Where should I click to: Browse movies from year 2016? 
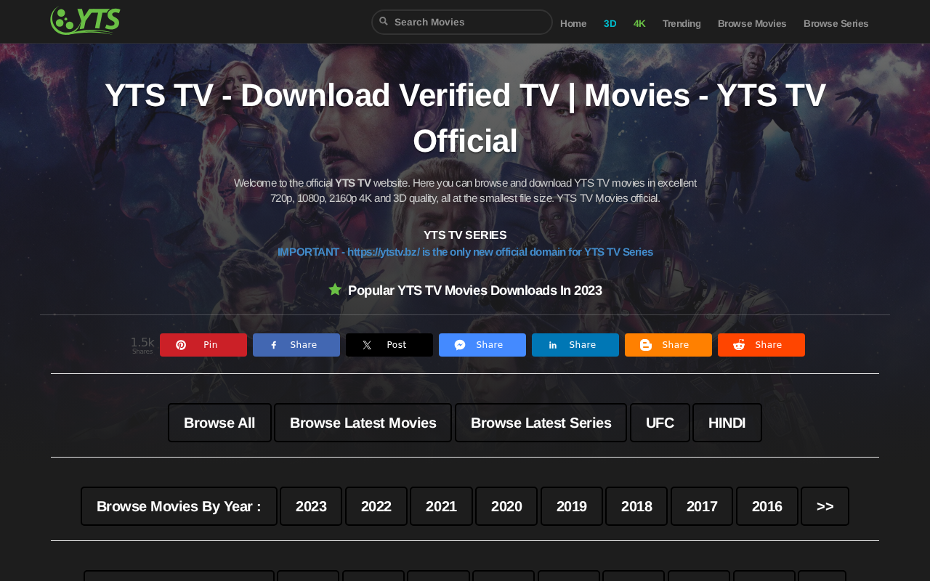[x=767, y=506]
